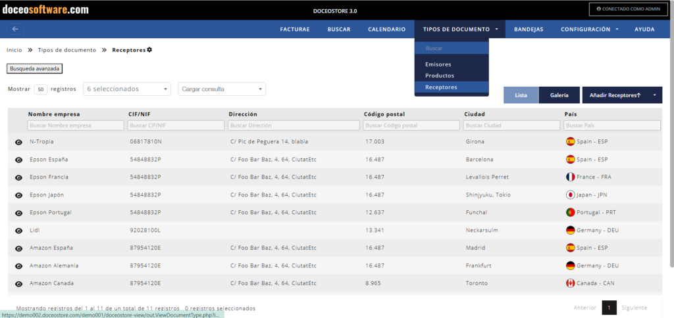Click the Buscar Nombre empresa filter field
The height and width of the screenshot is (318, 674).
pos(75,125)
